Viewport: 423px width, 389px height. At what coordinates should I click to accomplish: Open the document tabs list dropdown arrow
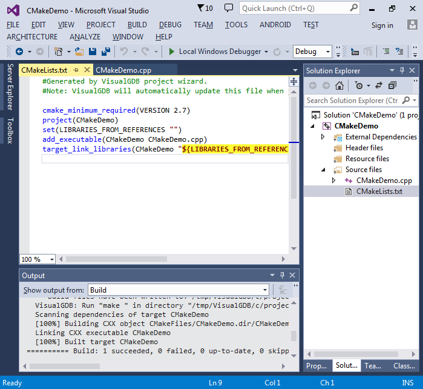pos(295,70)
